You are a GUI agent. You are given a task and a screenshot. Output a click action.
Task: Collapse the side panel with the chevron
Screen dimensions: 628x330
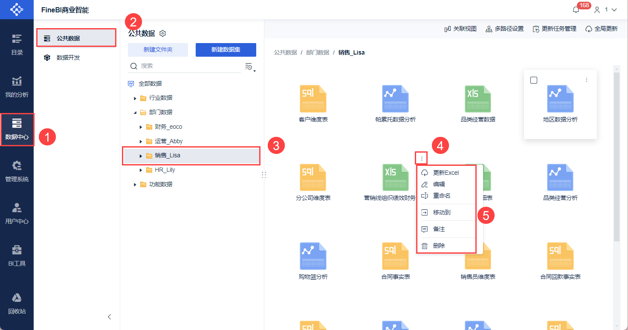tap(110, 316)
